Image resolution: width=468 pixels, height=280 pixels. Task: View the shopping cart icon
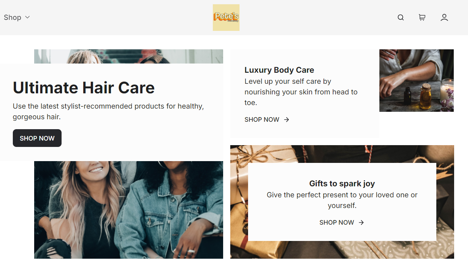422,17
